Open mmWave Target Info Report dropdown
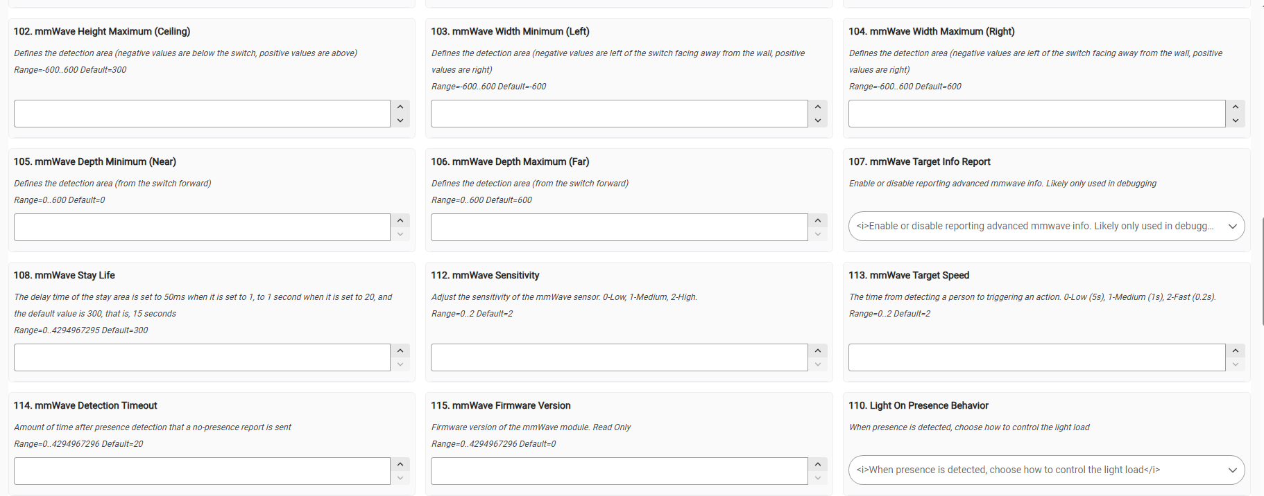 click(1046, 226)
